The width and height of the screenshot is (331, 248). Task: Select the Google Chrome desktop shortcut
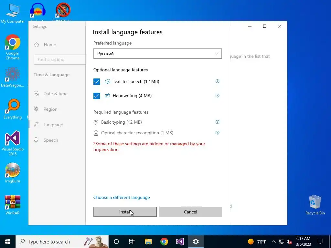pos(13,47)
